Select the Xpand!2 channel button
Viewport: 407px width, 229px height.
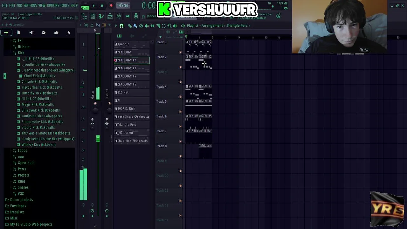[132, 44]
